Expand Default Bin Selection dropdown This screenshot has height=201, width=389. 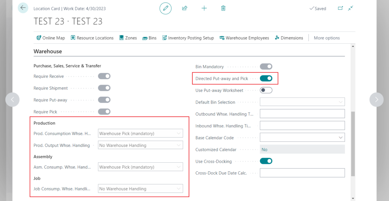302,102
